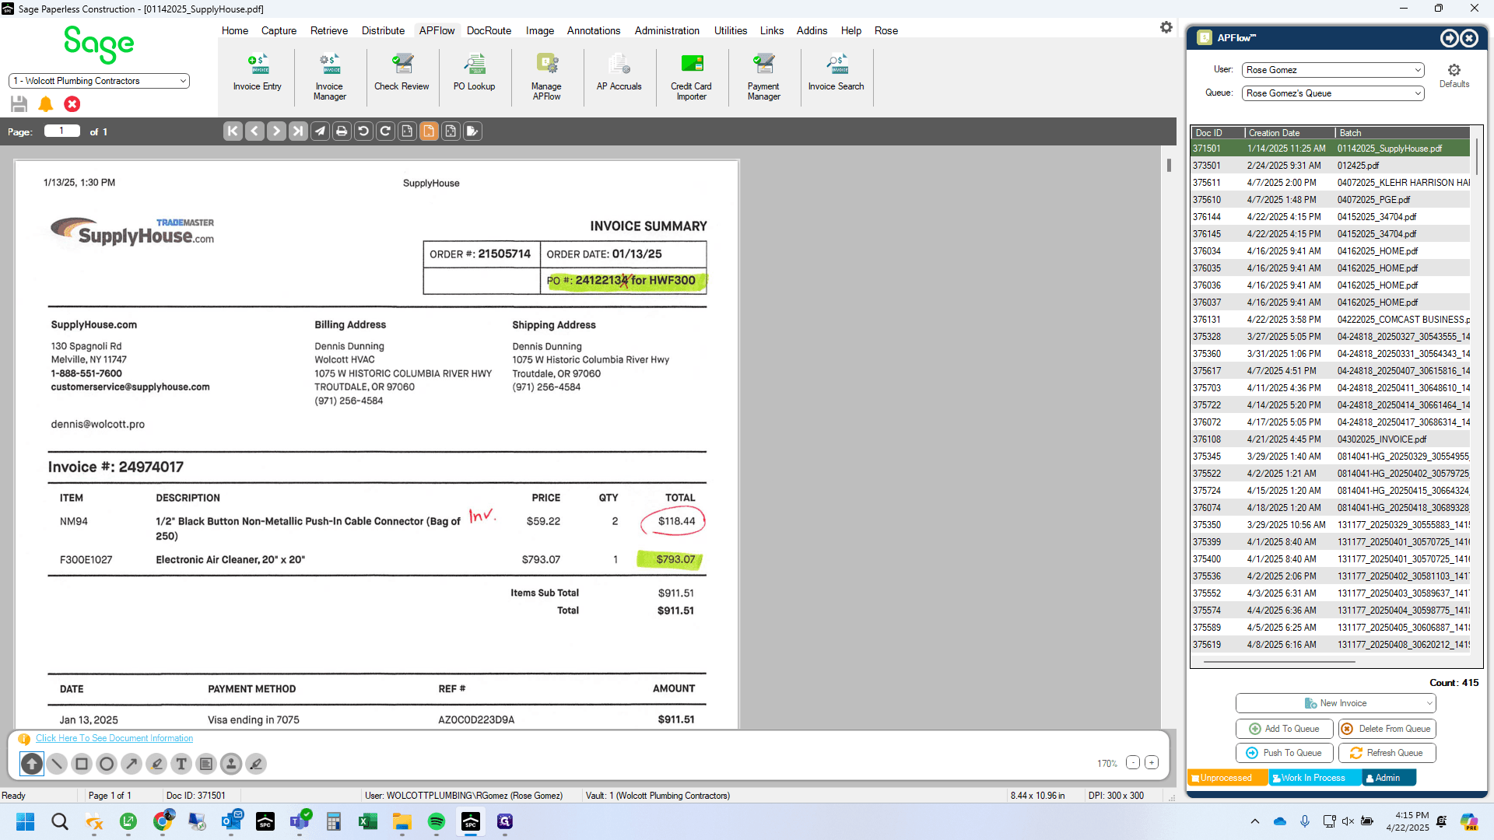Image resolution: width=1494 pixels, height=840 pixels.
Task: Select the note annotation tool
Action: point(206,764)
